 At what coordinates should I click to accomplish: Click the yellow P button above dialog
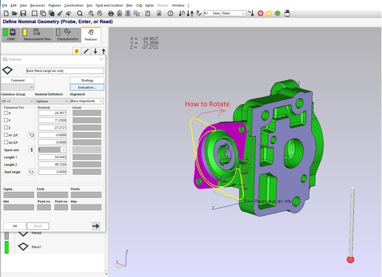pos(76,51)
